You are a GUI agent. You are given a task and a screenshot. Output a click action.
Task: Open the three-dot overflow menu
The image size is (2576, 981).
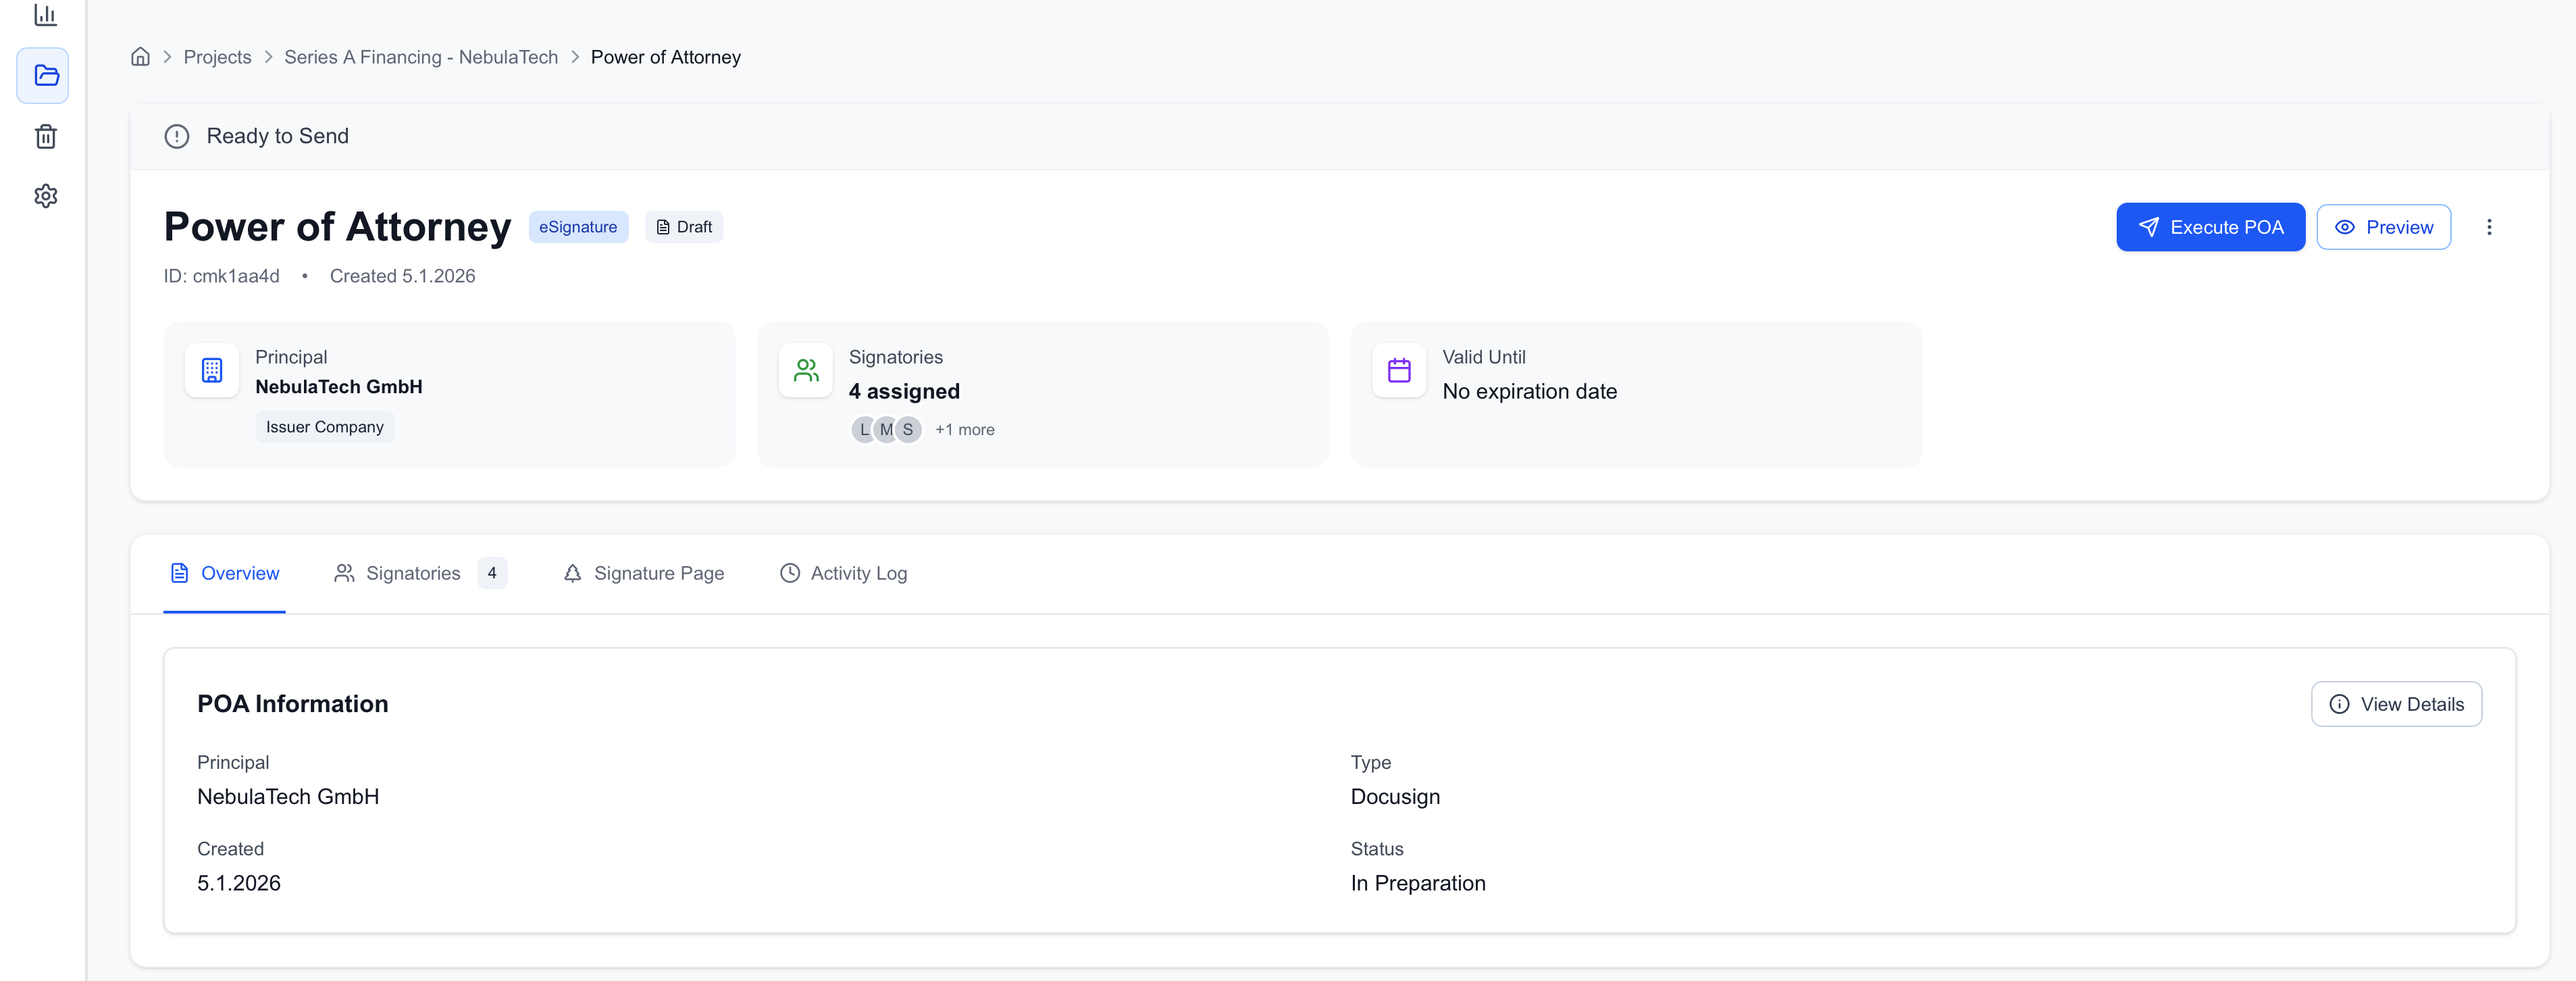pyautogui.click(x=2490, y=227)
